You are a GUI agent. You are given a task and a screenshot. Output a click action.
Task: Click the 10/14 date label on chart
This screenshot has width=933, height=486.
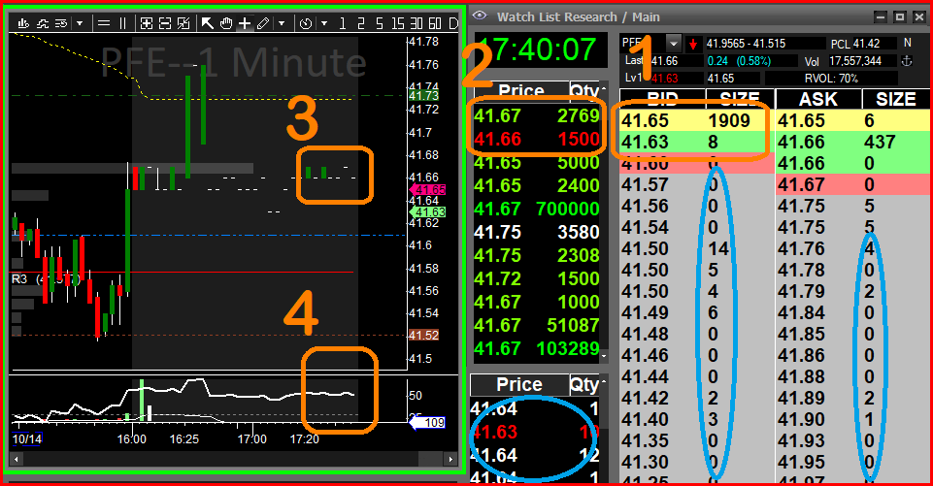tap(27, 439)
